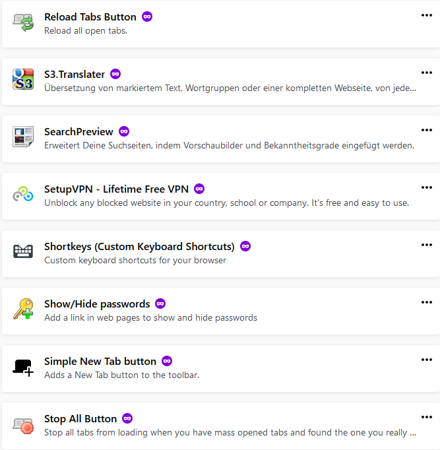The image size is (440, 450).
Task: Click the Show/Hide passwords key icon
Action: point(23,309)
